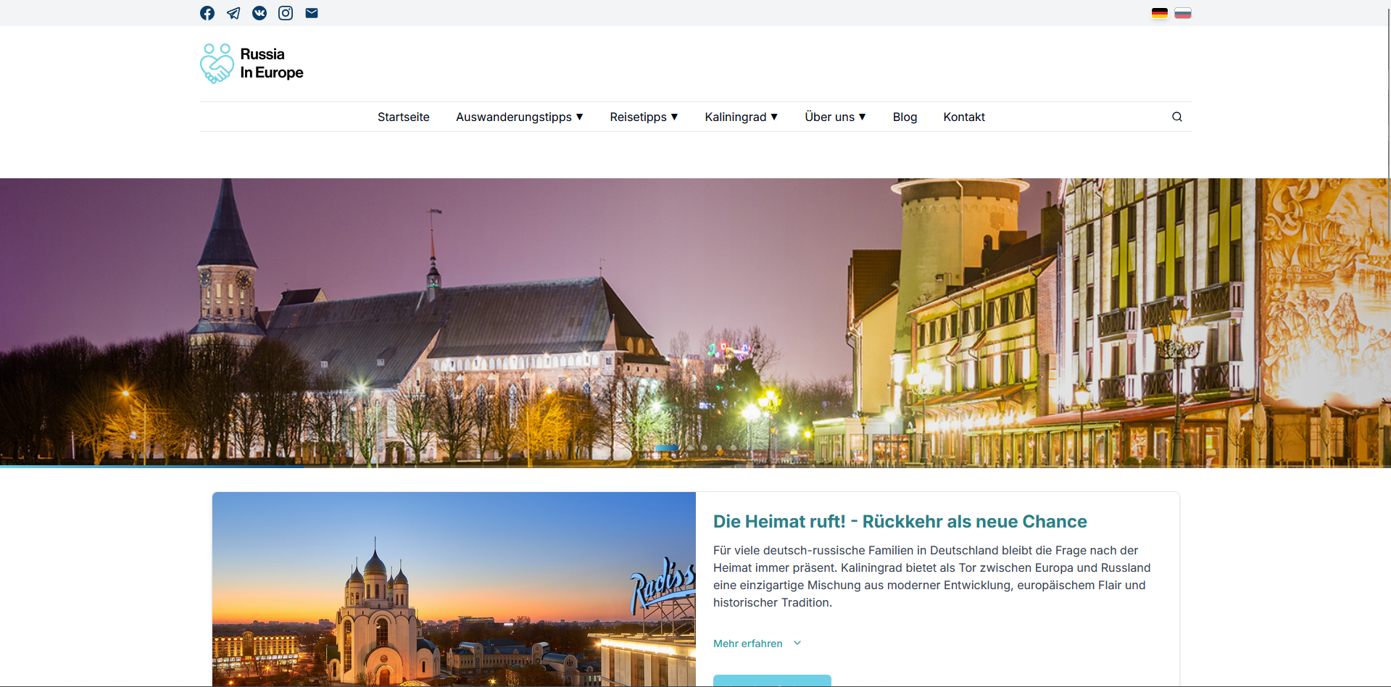This screenshot has width=1391, height=687.
Task: Click the email envelope icon
Action: point(312,13)
